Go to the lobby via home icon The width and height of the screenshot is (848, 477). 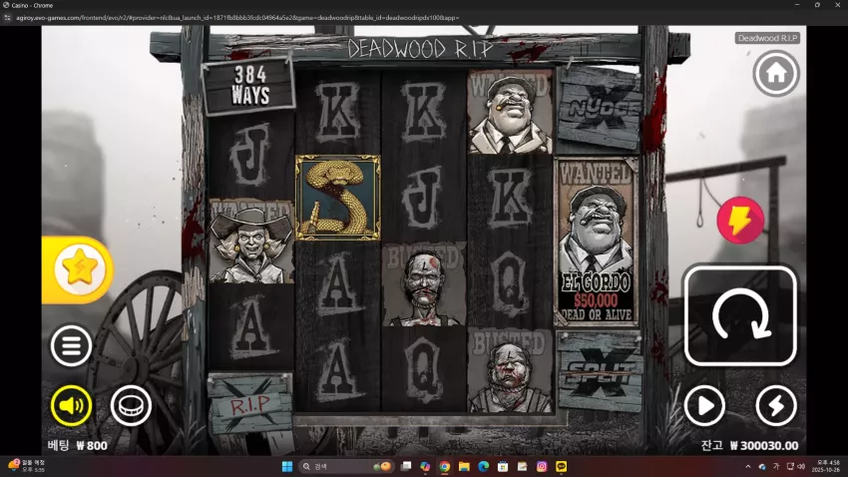(775, 74)
